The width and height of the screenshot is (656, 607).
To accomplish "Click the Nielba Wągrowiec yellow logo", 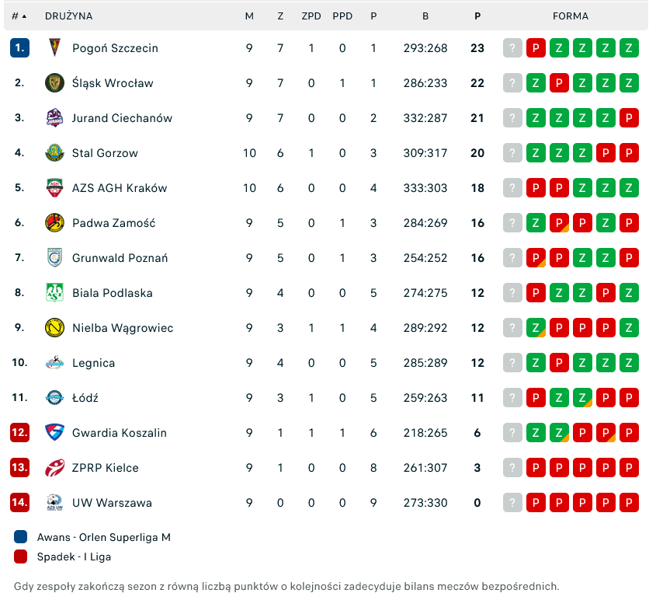I will 54,328.
